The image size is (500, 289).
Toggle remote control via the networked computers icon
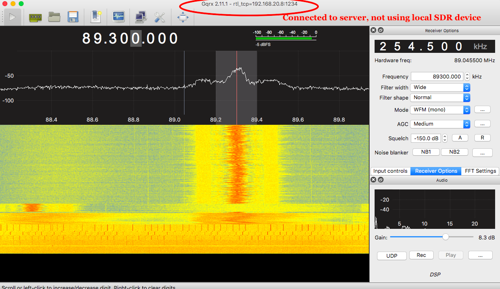click(x=141, y=17)
